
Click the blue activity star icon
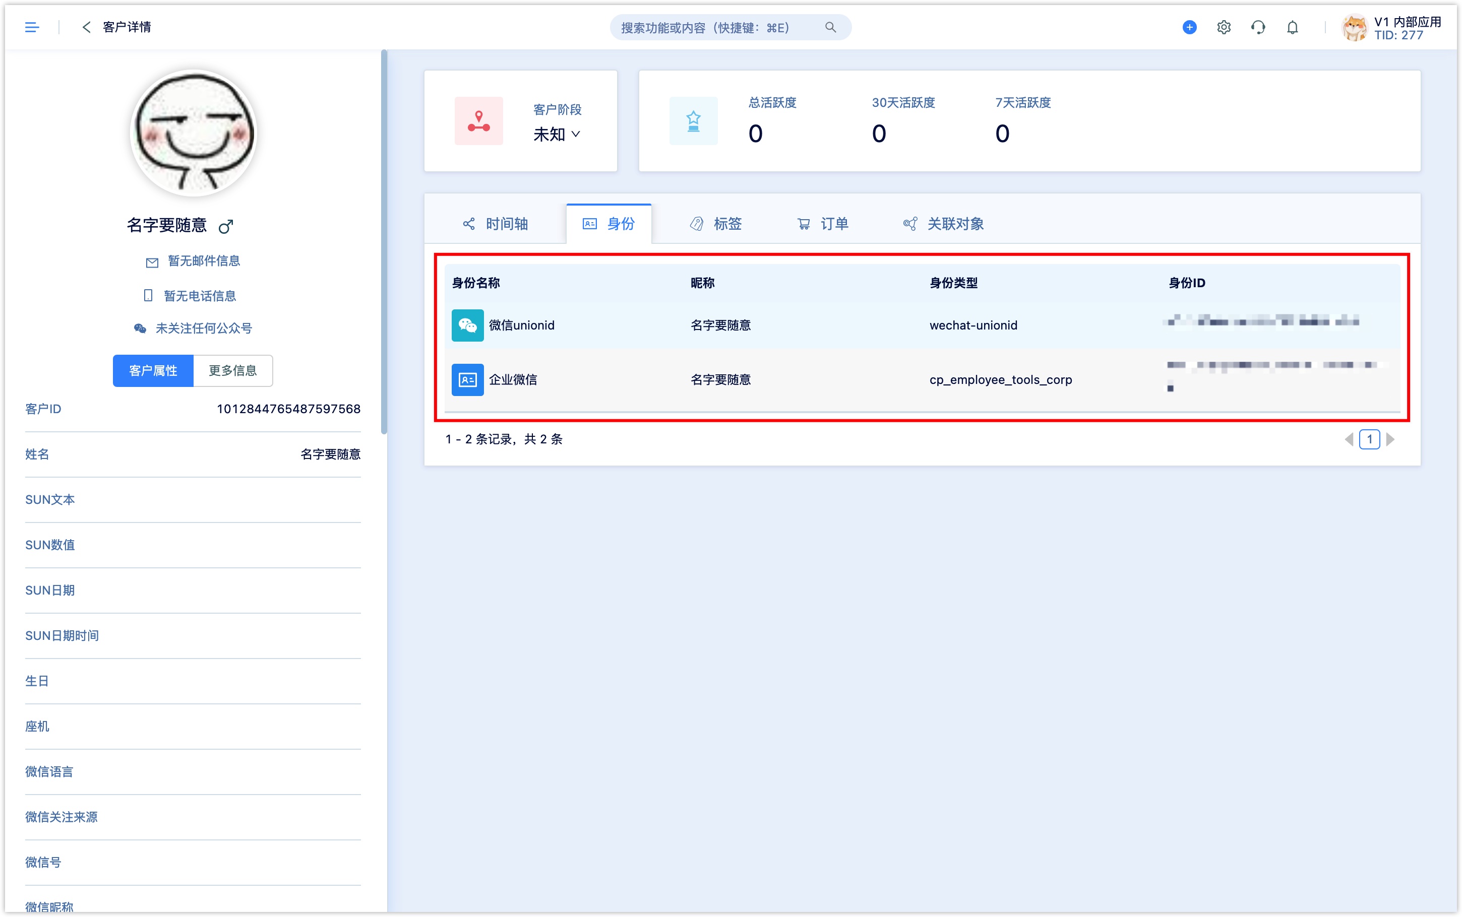pyautogui.click(x=693, y=121)
